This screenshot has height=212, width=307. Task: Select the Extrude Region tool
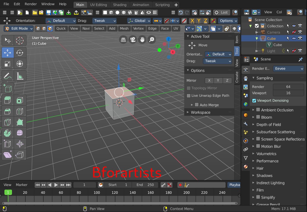8,100
